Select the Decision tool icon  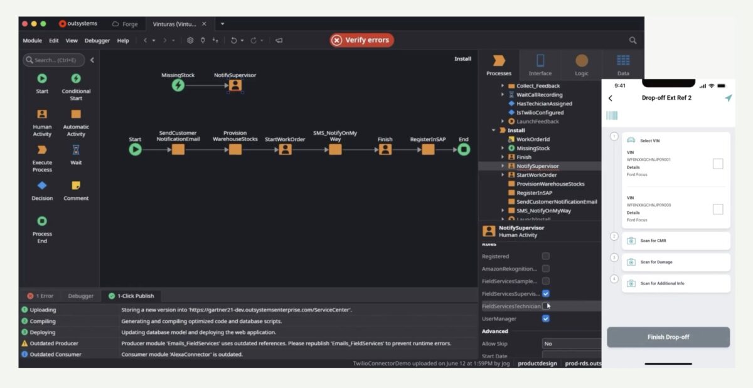tap(42, 186)
